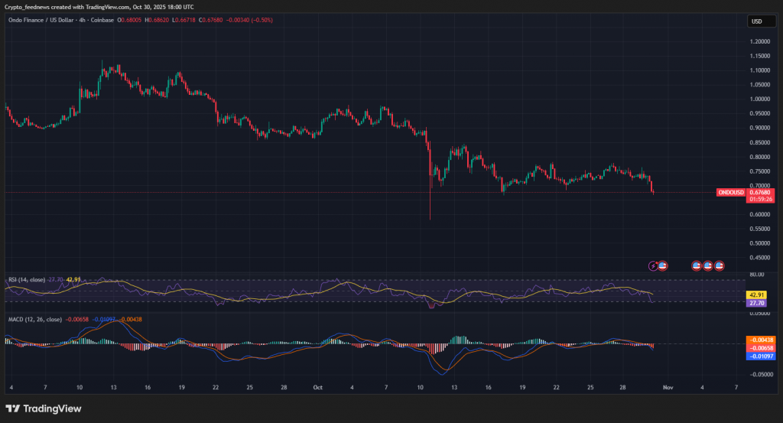
Task: Click the TradingView logo in bottom left
Action: (x=43, y=408)
